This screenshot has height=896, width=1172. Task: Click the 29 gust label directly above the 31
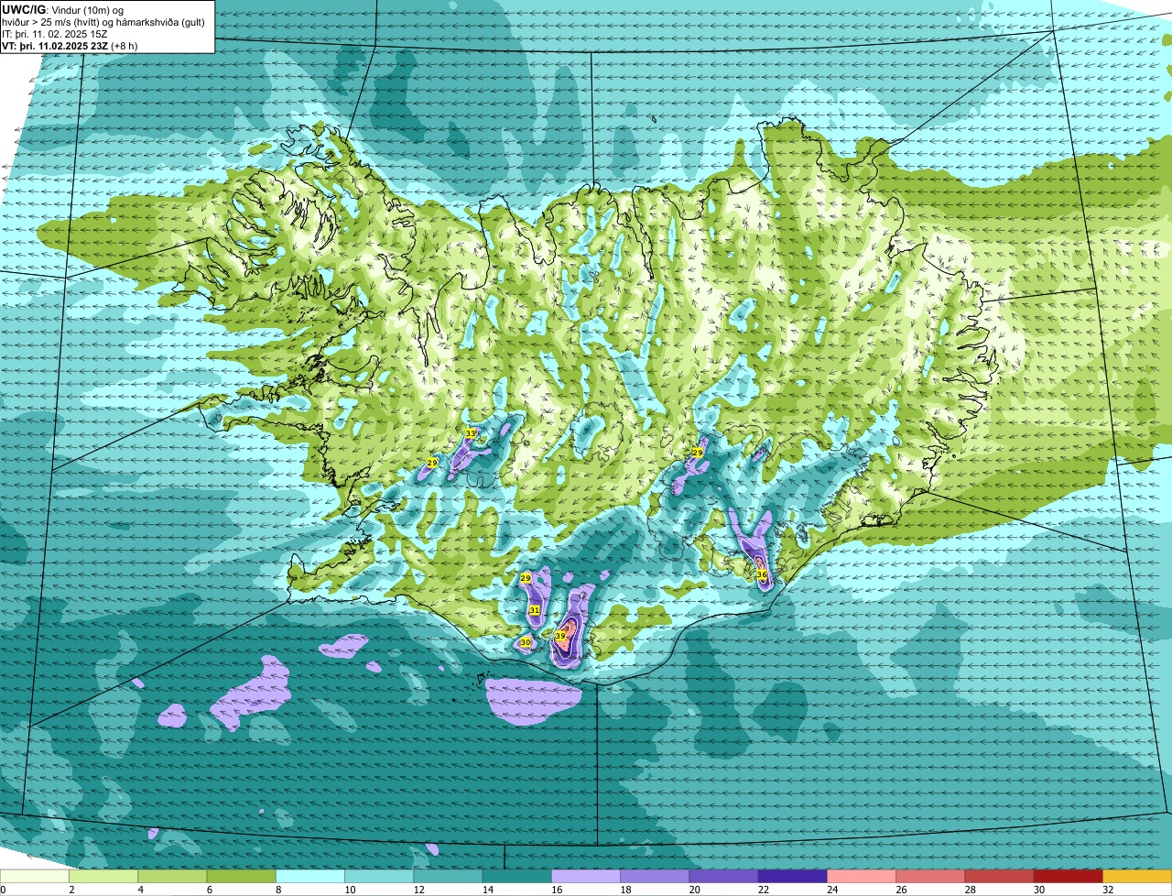coord(526,579)
